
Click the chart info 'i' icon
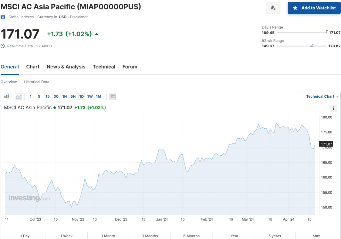[x=333, y=108]
